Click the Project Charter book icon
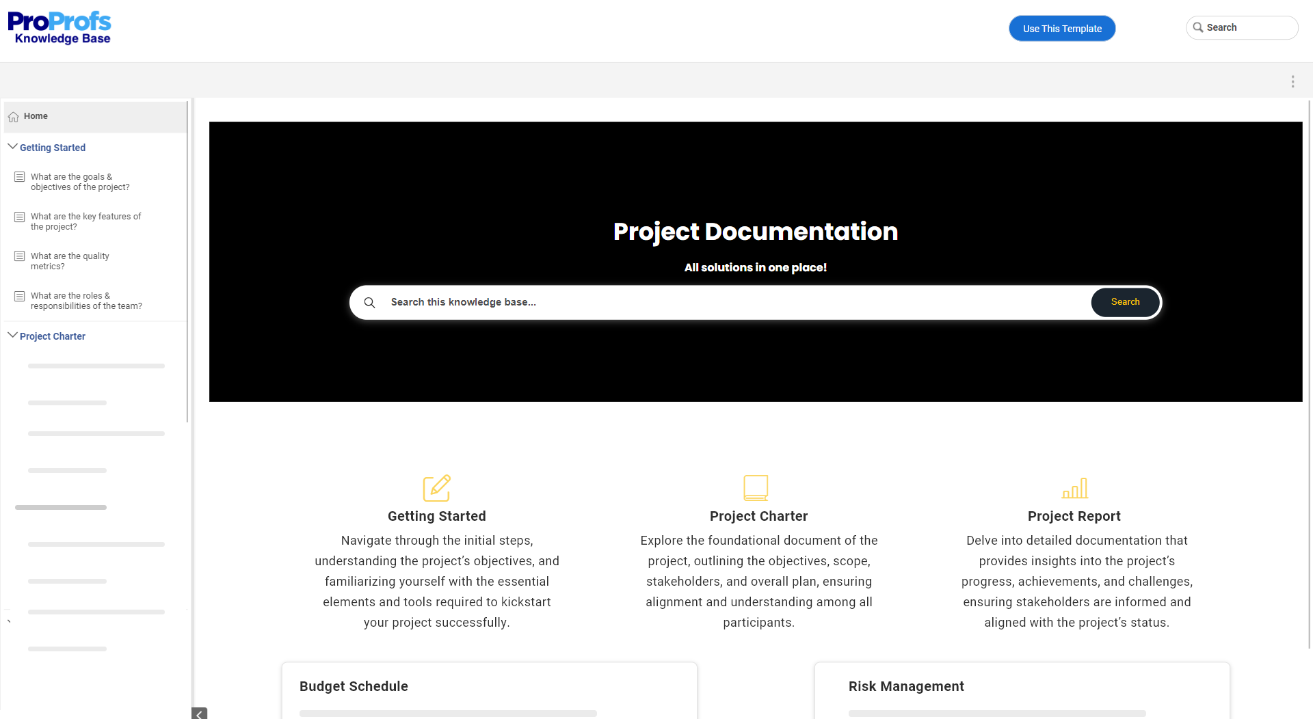Viewport: 1313px width, 719px height. (x=756, y=488)
